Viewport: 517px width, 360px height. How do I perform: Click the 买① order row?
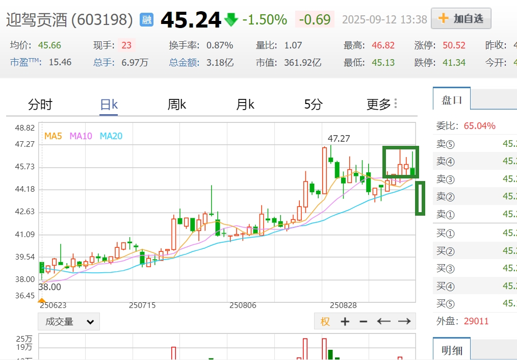tap(475, 233)
